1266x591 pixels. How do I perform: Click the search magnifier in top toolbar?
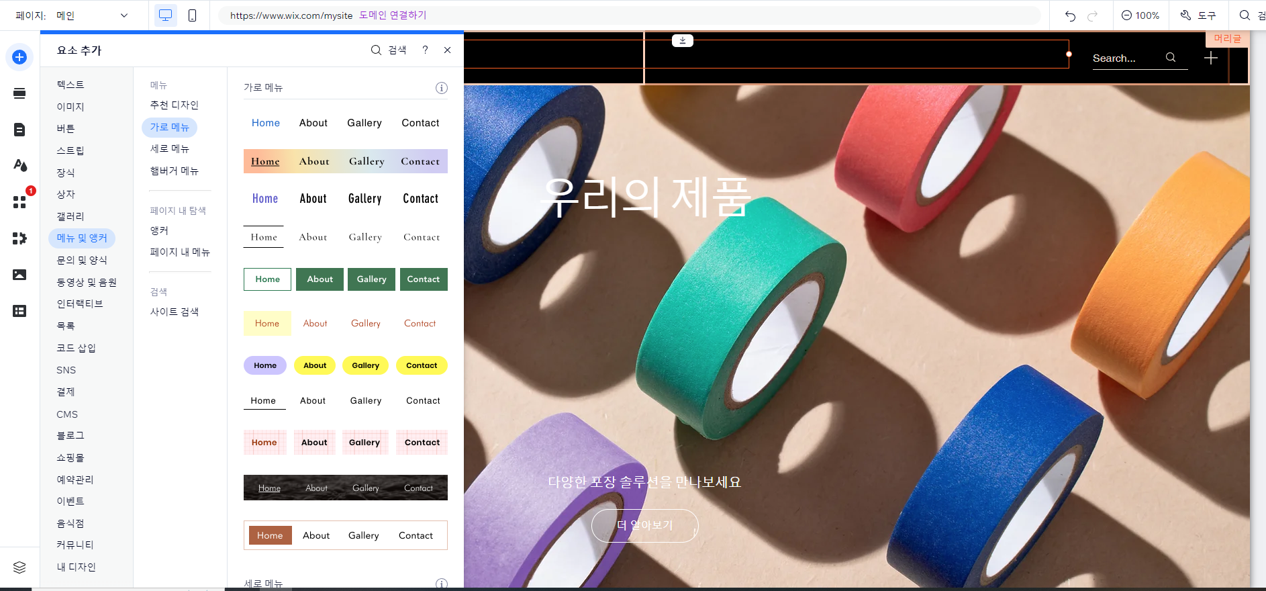click(1245, 15)
